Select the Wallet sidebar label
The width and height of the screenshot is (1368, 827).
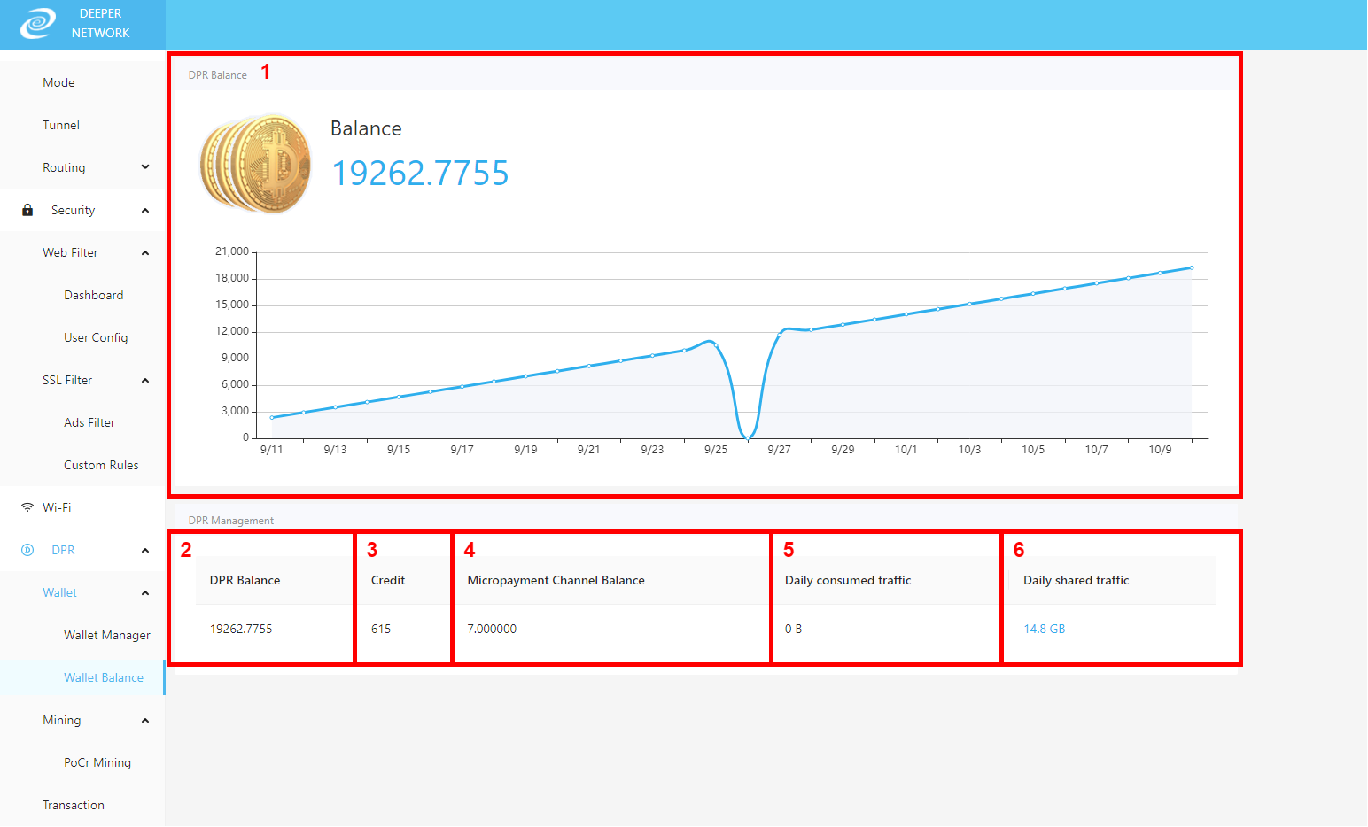pos(59,592)
